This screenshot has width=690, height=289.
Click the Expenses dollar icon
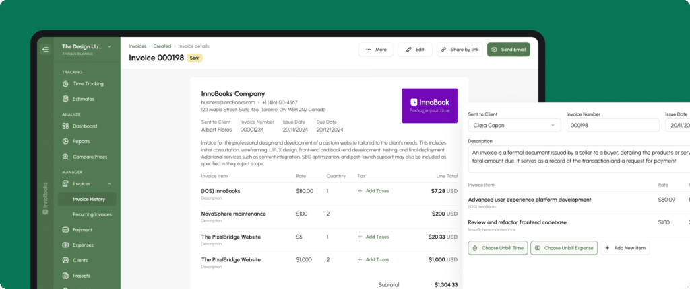[x=65, y=245]
